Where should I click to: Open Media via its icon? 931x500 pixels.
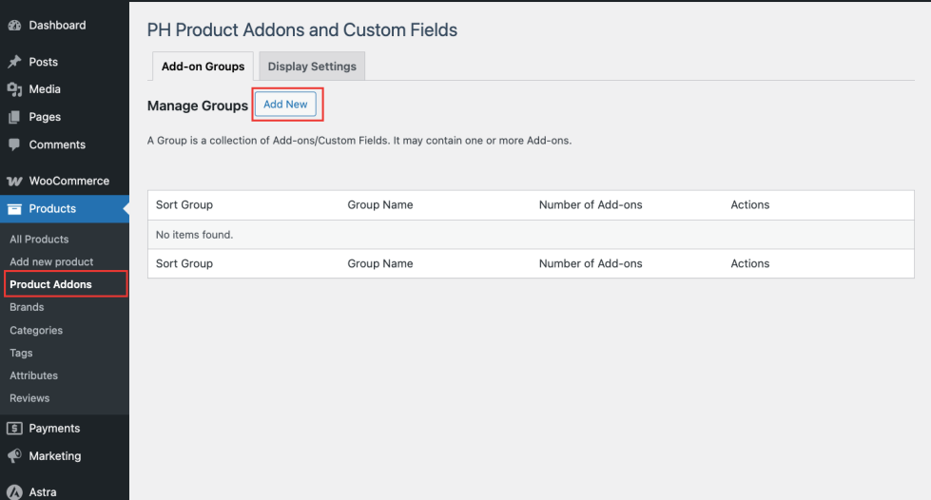pos(15,89)
